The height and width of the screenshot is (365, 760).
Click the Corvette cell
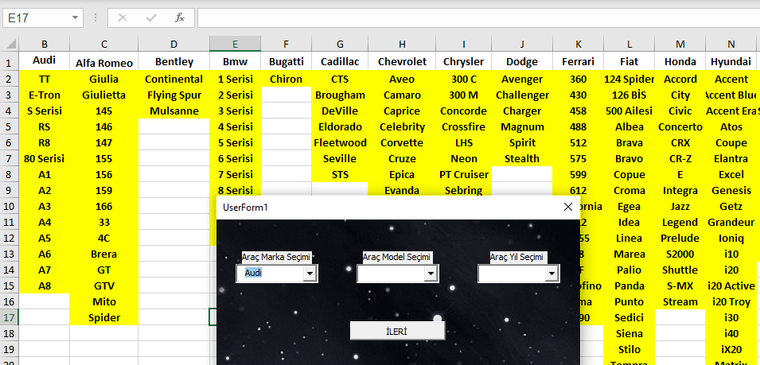[402, 143]
